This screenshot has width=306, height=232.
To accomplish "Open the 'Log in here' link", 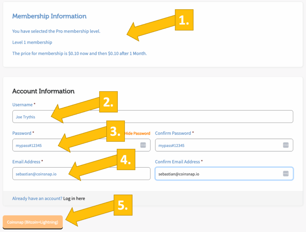I will 74,198.
